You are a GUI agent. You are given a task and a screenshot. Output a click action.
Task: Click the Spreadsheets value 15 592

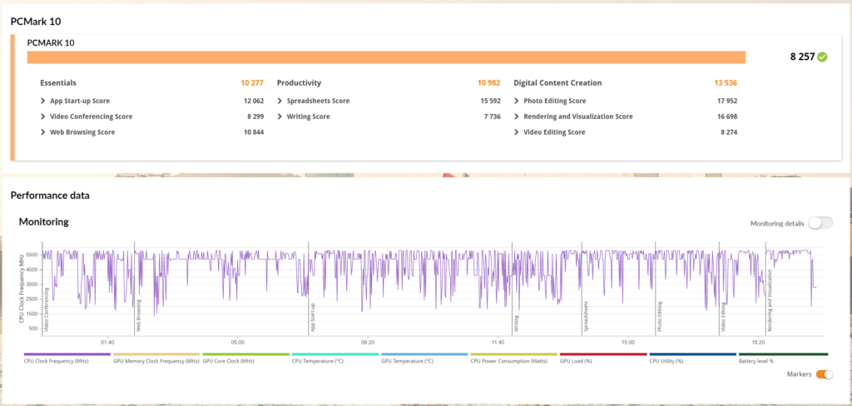tap(491, 101)
